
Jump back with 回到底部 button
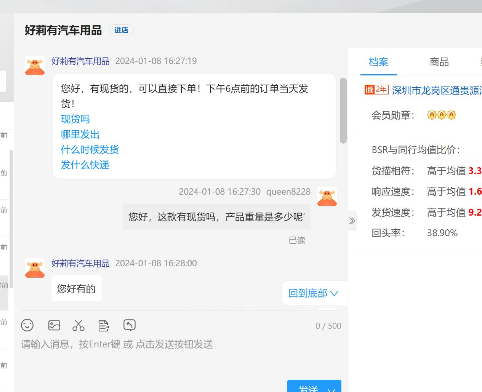313,293
